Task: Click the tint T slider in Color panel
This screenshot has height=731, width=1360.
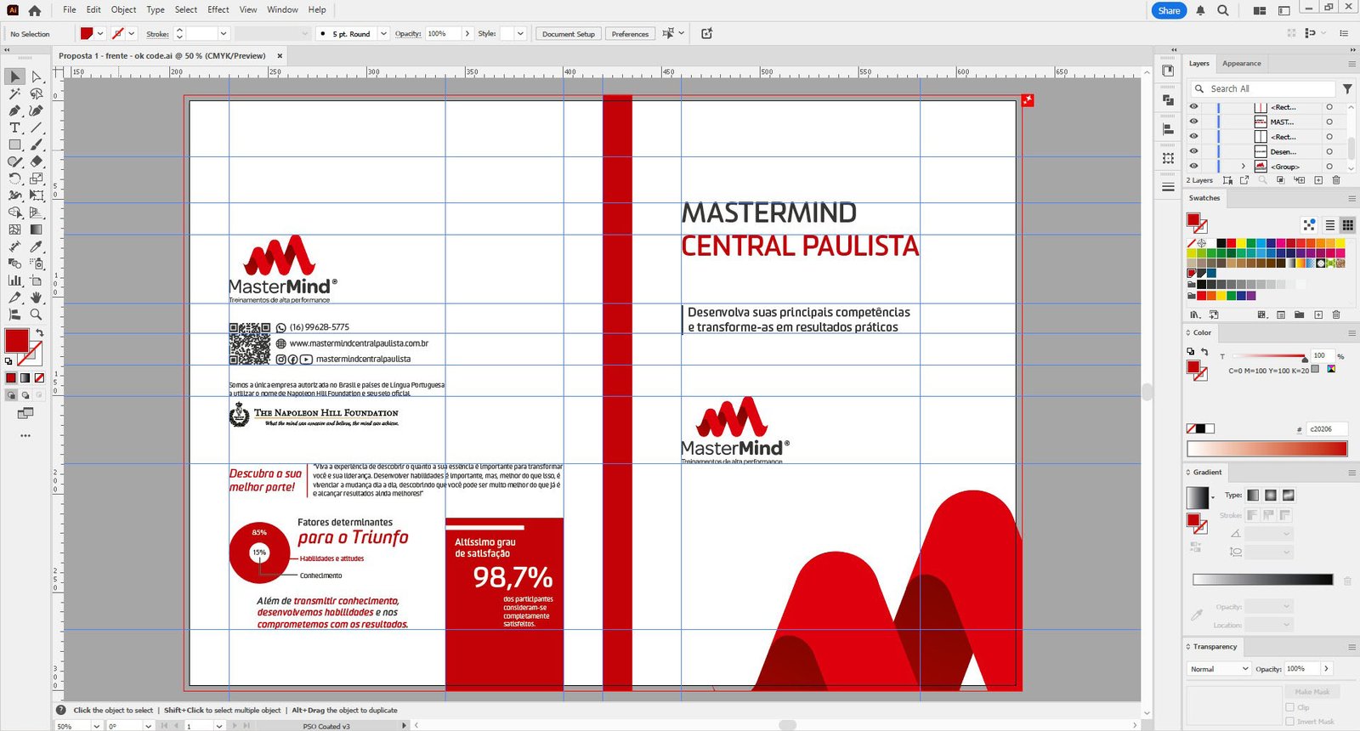Action: coord(1269,356)
